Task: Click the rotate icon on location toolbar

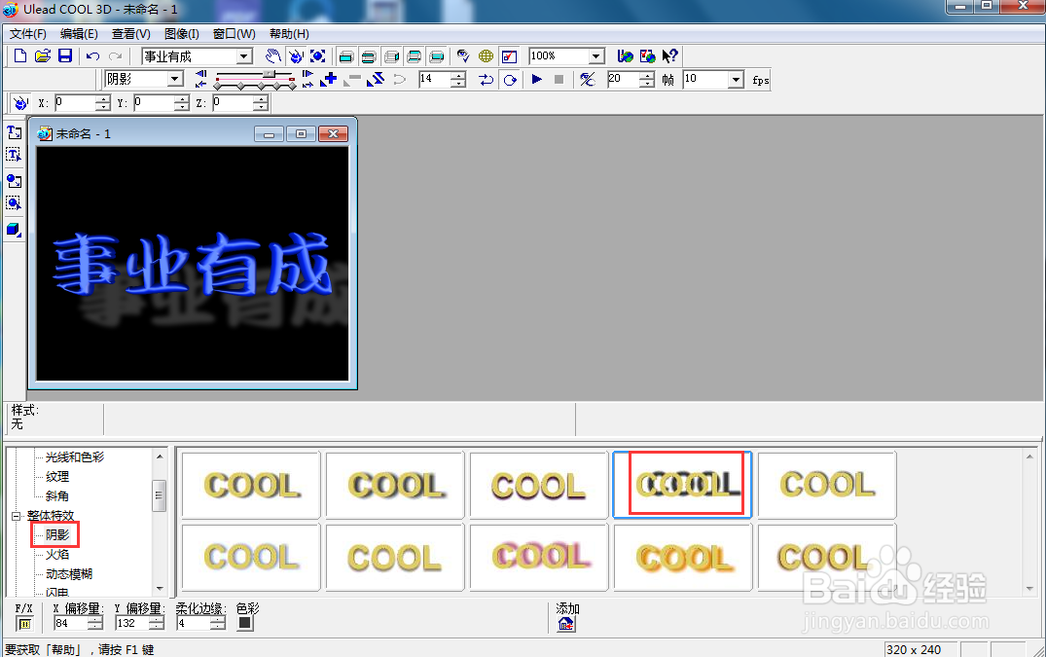Action: coord(20,103)
